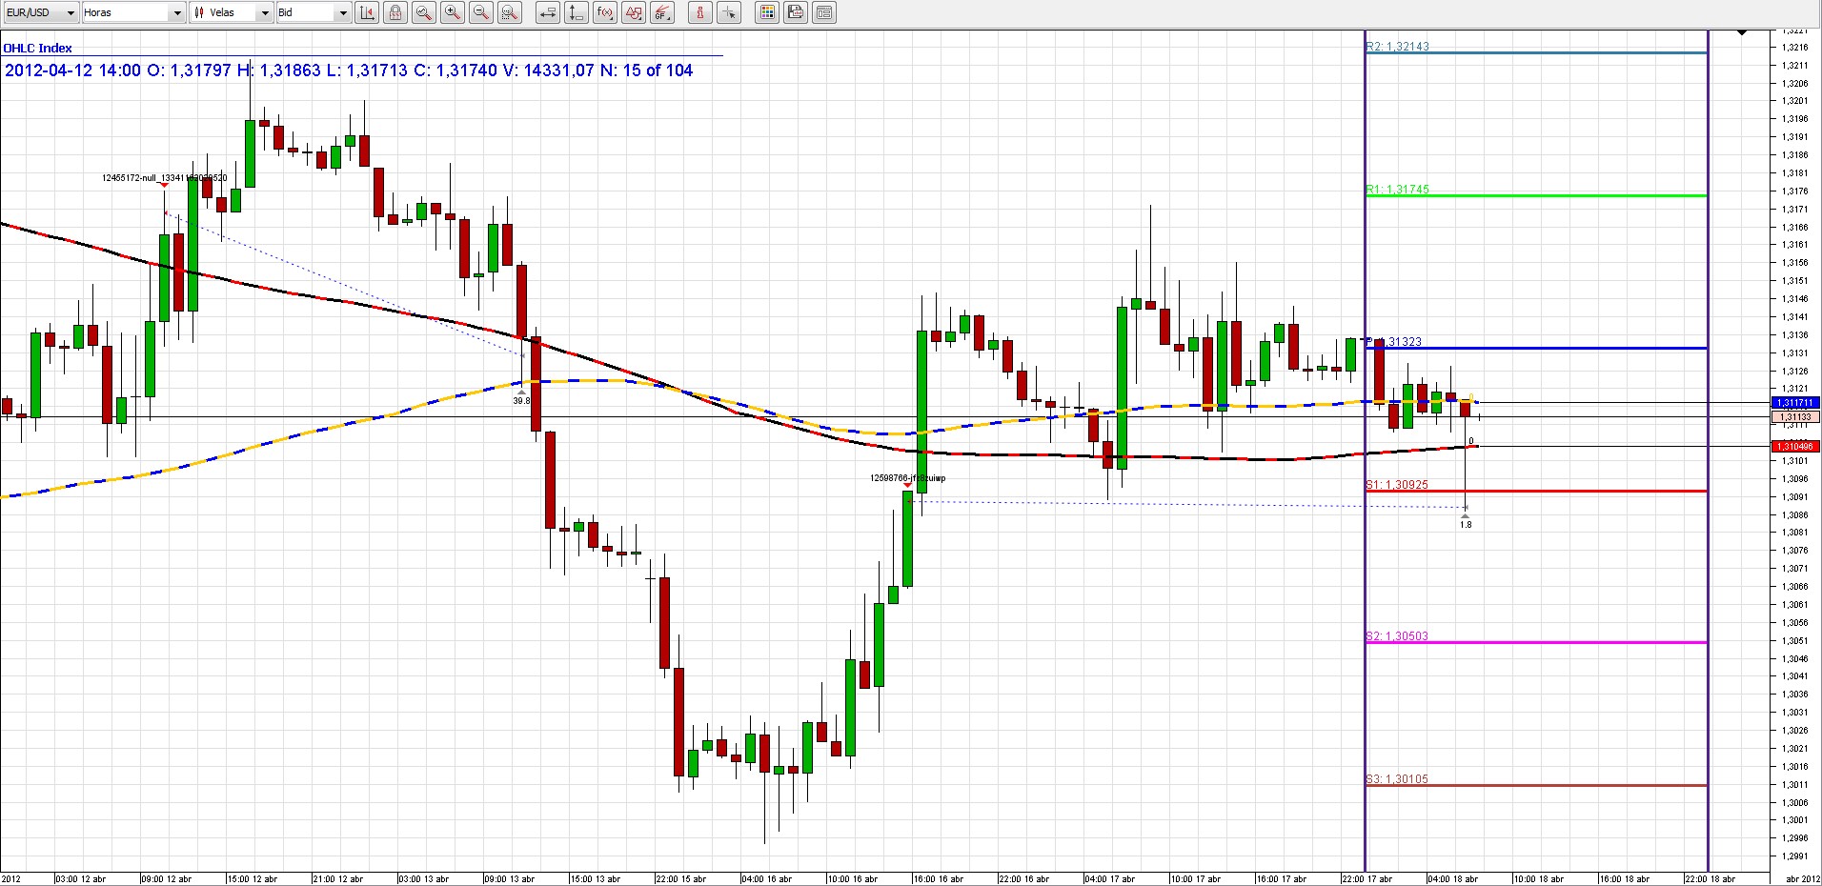Toggle the horizontal time axis scale button
The height and width of the screenshot is (886, 1822).
(x=547, y=12)
